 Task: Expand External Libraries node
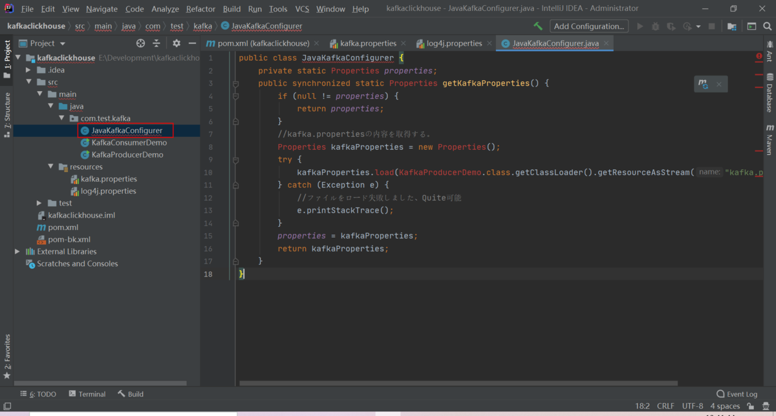(17, 251)
